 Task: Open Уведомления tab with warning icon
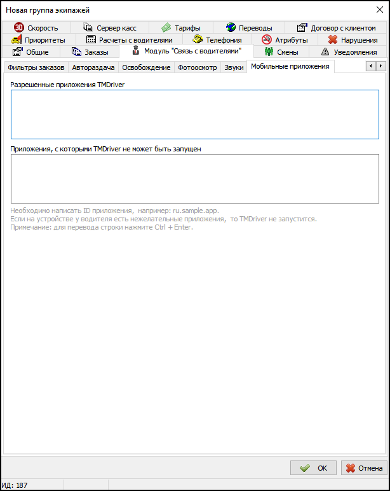click(x=349, y=52)
